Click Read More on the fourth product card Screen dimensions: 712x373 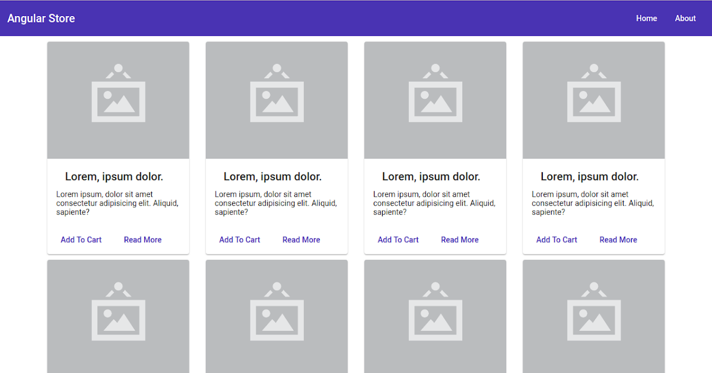(x=618, y=239)
